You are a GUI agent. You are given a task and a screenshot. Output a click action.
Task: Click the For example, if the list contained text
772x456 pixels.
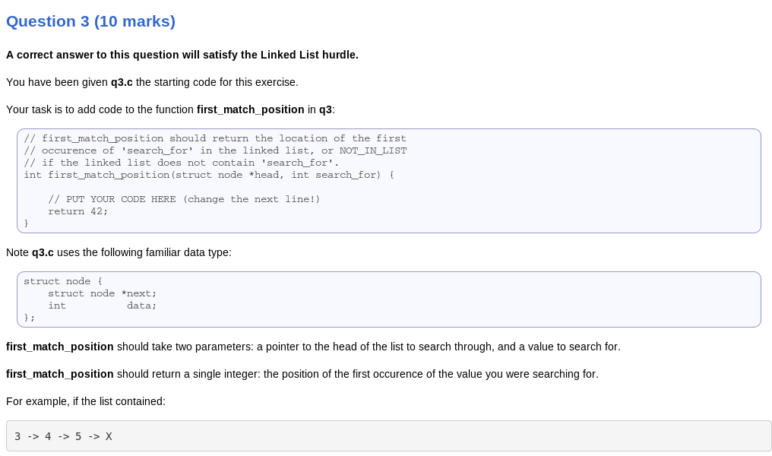point(86,401)
